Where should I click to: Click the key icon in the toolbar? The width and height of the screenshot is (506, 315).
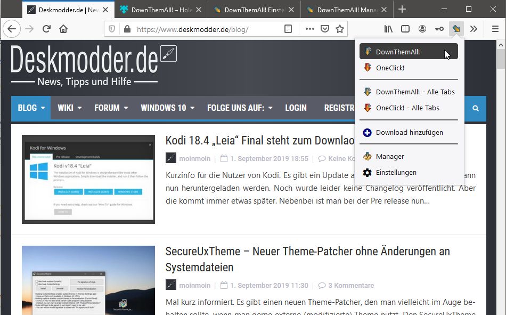[x=439, y=29]
